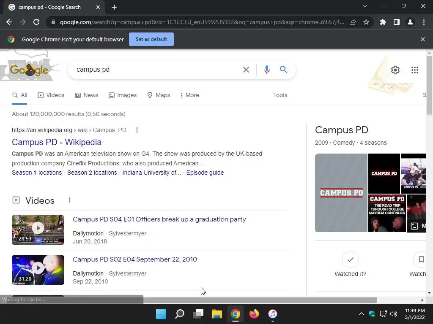
Task: Click the vertical page scrollbar thumb
Action: [x=429, y=85]
